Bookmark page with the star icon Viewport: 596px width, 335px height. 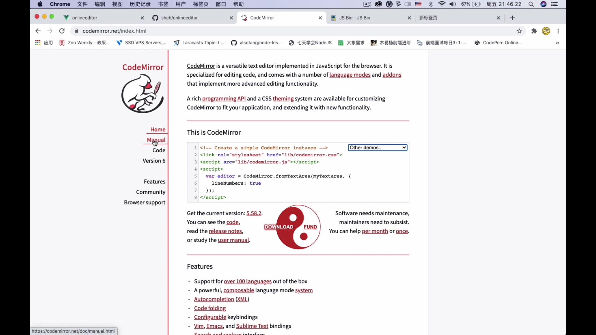click(519, 31)
